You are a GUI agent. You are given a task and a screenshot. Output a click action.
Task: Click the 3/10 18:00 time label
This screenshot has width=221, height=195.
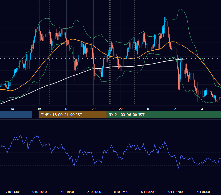66,192
